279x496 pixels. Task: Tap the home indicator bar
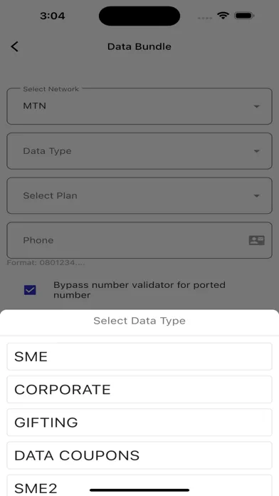(x=139, y=490)
